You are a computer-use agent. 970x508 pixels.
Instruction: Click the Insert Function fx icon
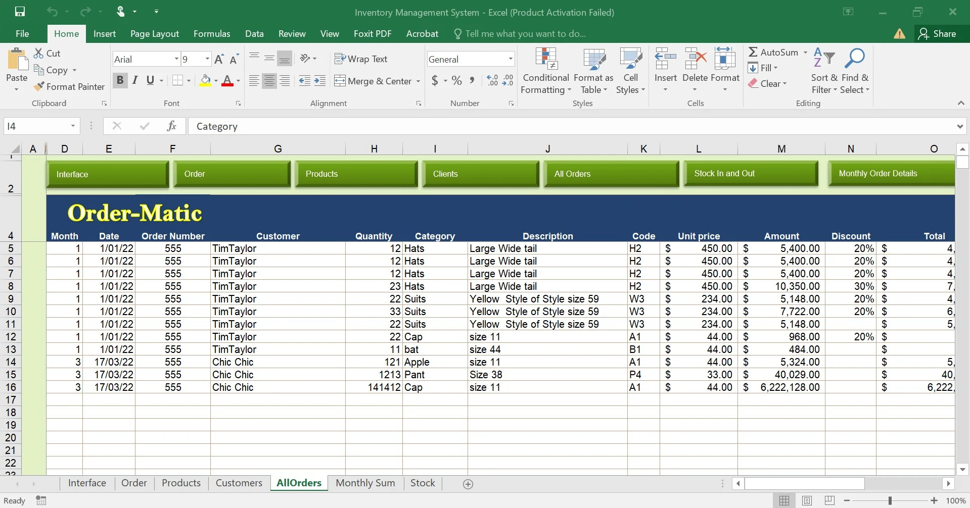coord(171,126)
